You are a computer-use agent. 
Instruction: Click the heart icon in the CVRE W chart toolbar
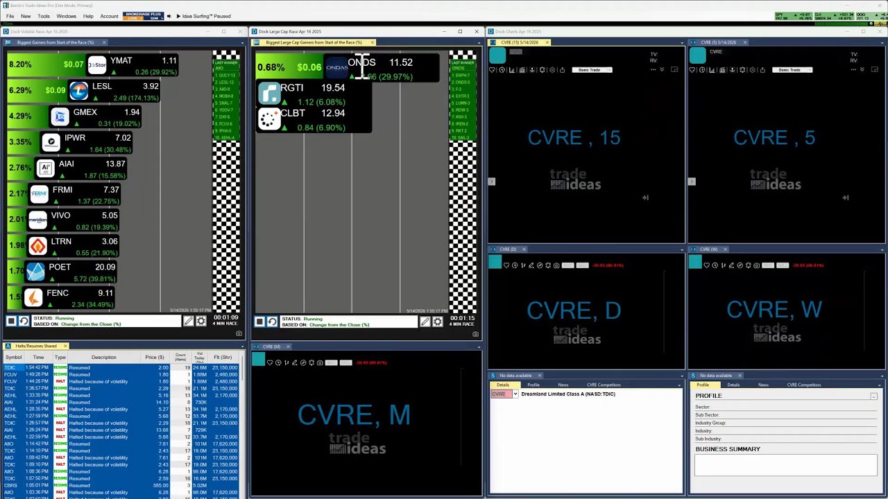click(706, 265)
